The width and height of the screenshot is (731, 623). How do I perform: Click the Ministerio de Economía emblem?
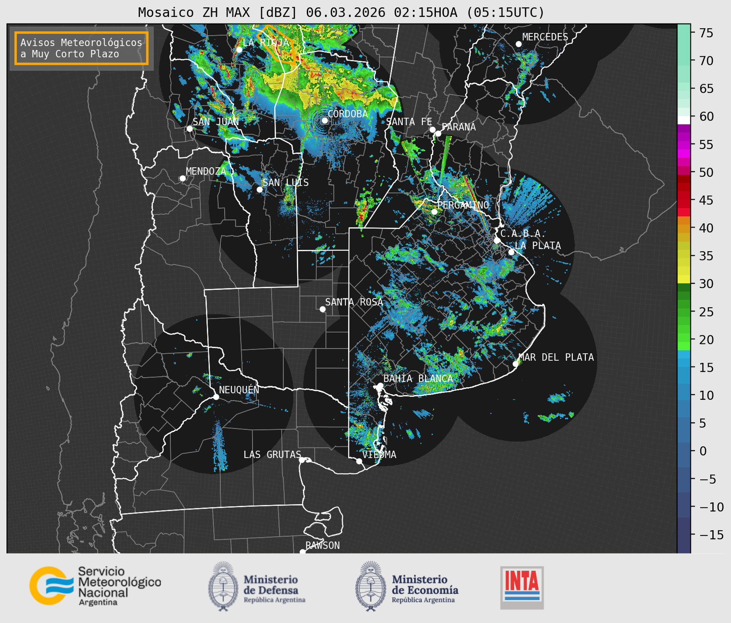click(x=371, y=586)
